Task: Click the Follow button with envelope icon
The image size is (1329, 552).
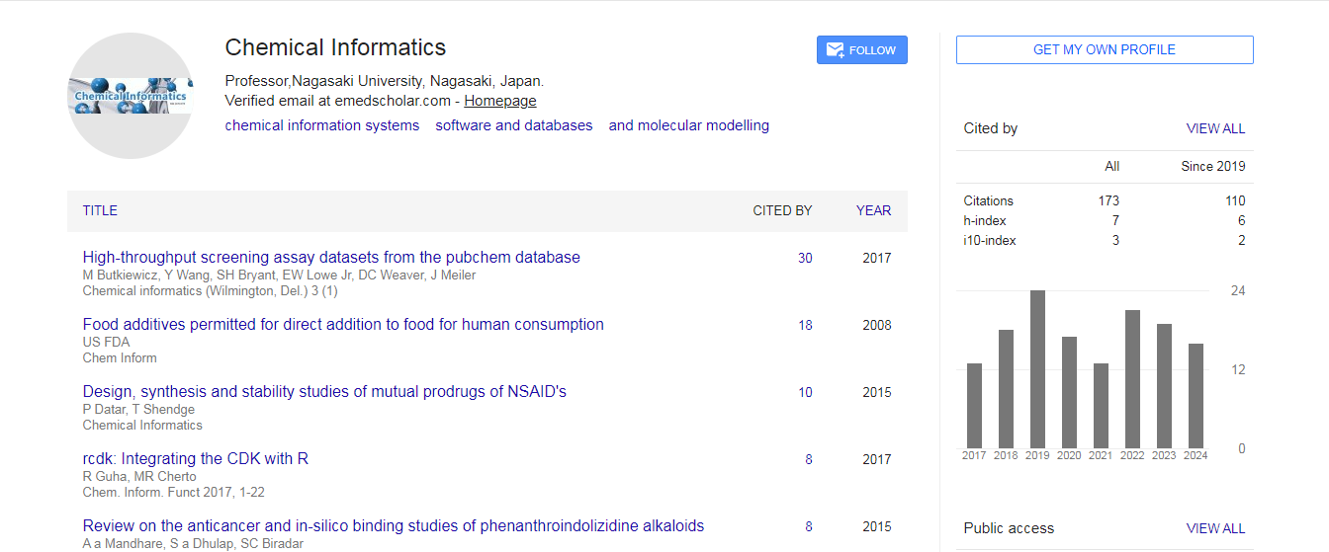Action: [x=861, y=50]
